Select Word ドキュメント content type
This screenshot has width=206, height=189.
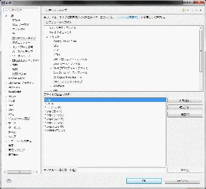tap(60, 32)
